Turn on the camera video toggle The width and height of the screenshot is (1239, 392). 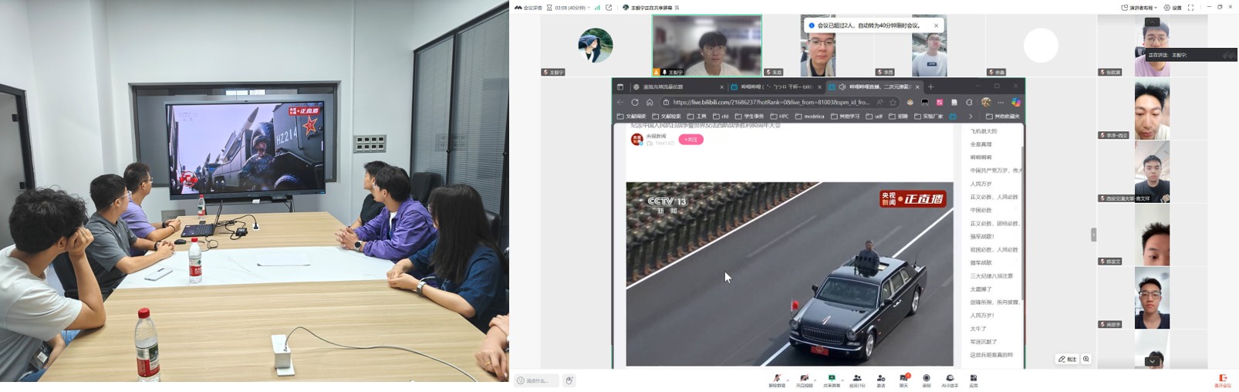click(x=804, y=378)
